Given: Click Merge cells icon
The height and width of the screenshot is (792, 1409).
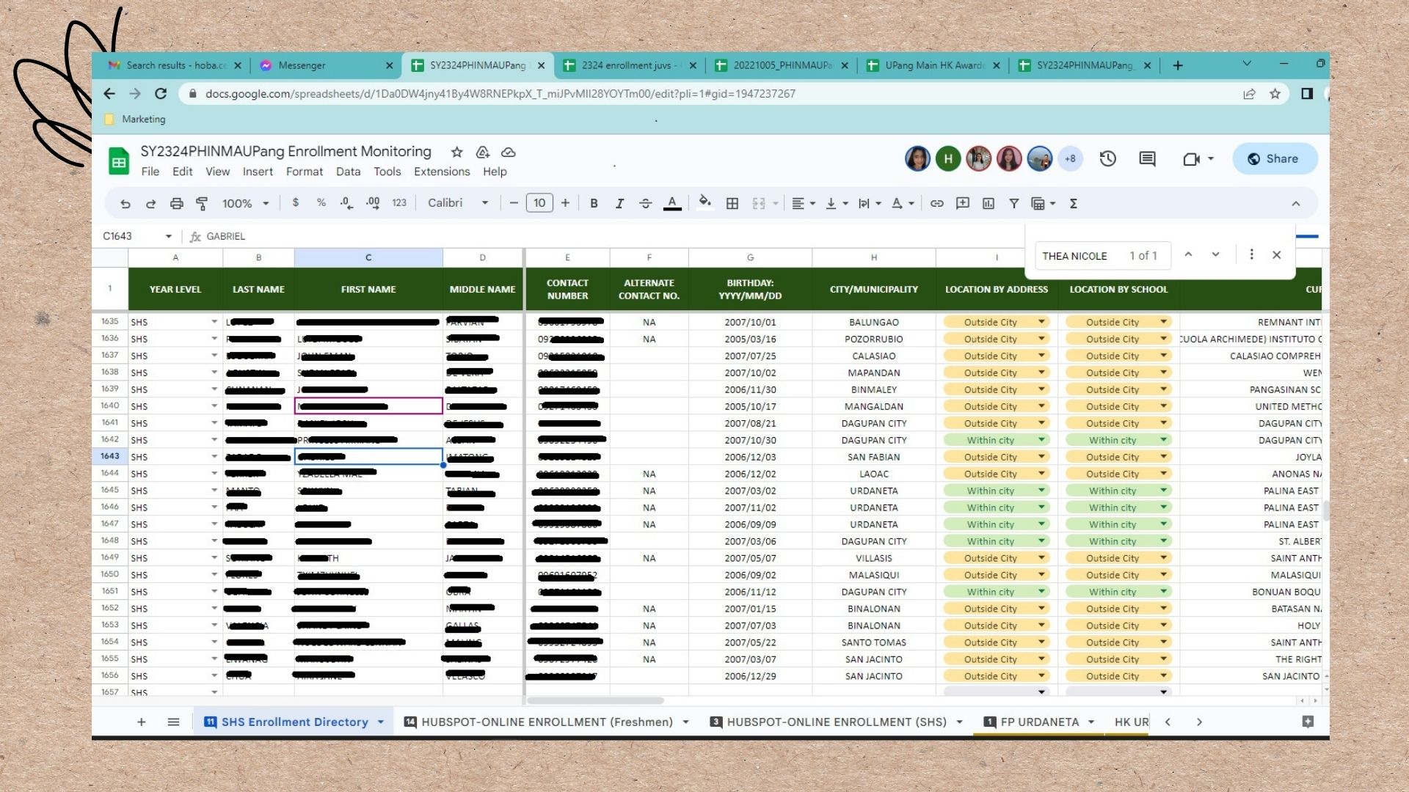Looking at the screenshot, I should 759,203.
